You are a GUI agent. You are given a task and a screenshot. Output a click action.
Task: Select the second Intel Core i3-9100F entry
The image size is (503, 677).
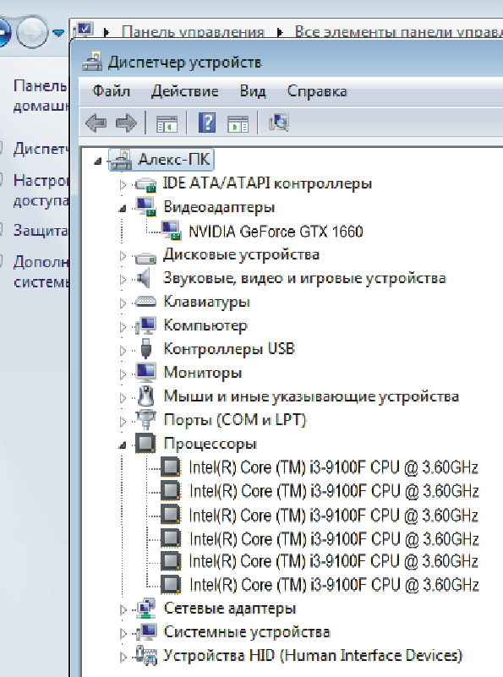(334, 491)
